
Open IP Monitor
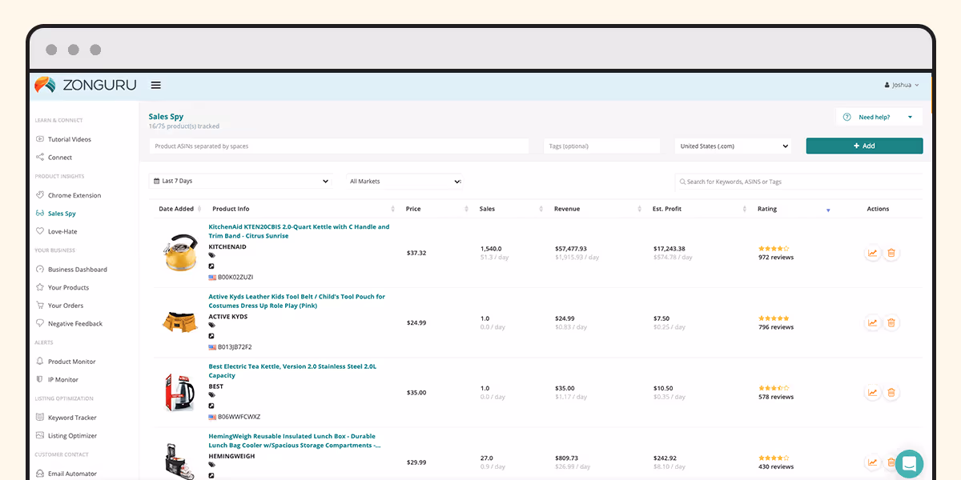click(63, 380)
